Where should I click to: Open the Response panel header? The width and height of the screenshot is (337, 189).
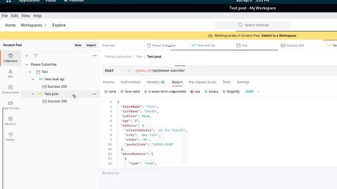point(111,173)
